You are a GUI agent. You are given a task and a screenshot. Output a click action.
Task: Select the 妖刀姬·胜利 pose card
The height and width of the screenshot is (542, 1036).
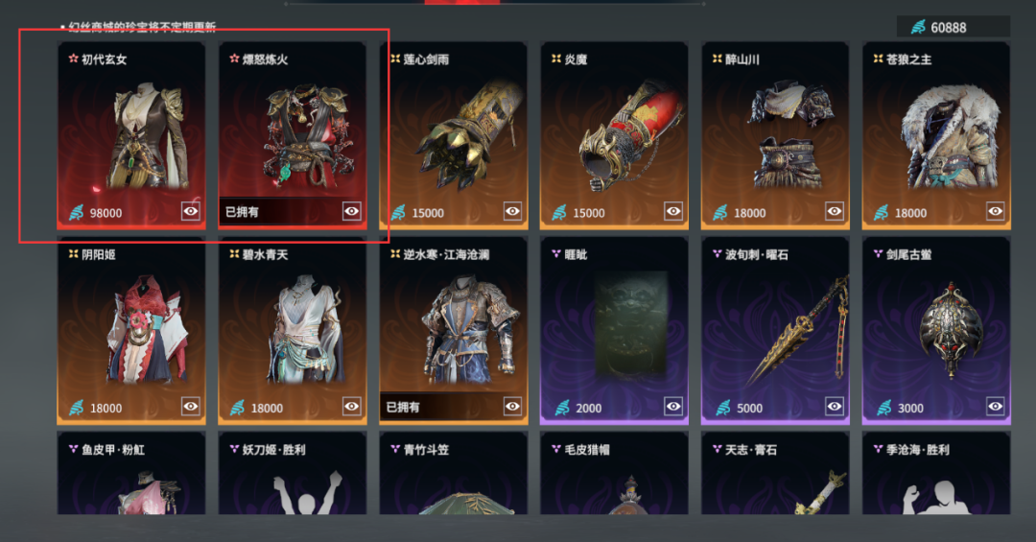point(292,473)
